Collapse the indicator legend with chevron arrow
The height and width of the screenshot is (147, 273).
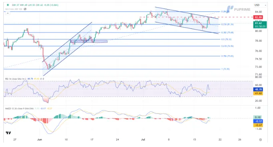pyautogui.click(x=8, y=13)
